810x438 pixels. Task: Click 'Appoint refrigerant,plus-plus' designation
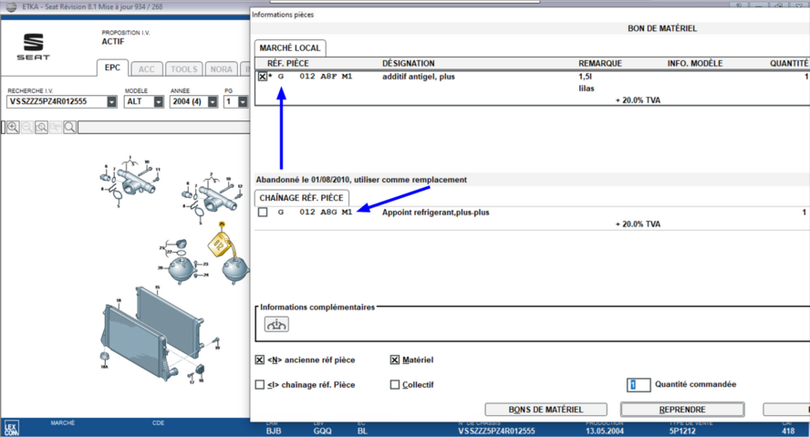coord(435,213)
